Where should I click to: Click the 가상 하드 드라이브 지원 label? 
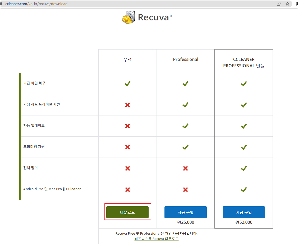[42, 104]
